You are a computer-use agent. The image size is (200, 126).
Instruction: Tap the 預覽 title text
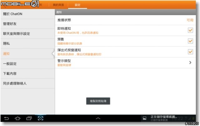pos(61,39)
